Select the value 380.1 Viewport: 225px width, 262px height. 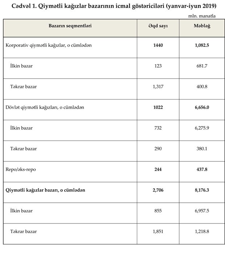tap(202, 149)
